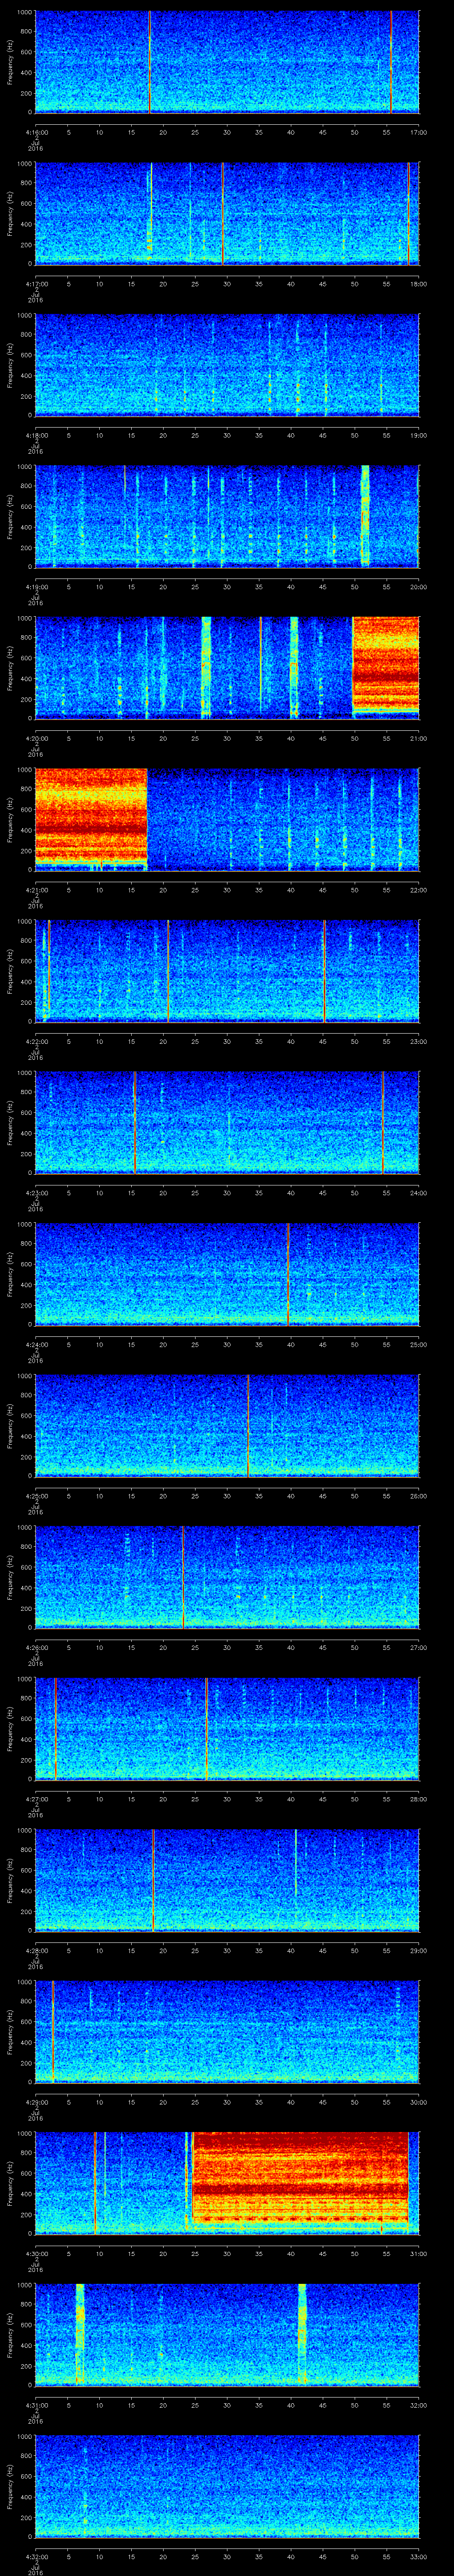454x2576 pixels.
Task: Click the 21:00 end time label
Action: [418, 738]
